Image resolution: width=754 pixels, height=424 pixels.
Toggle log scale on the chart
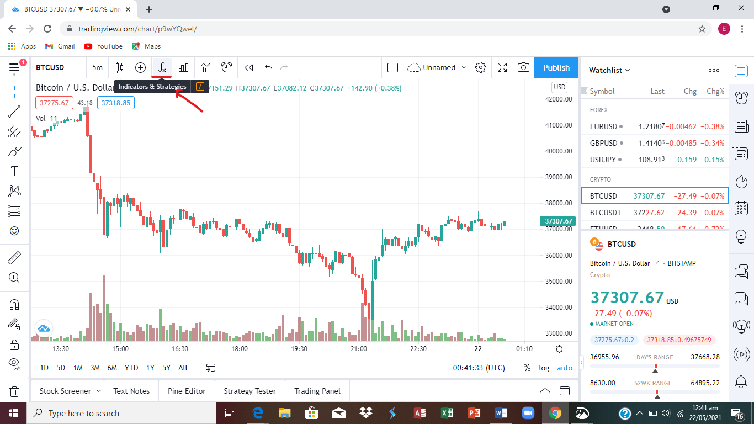[x=544, y=368]
